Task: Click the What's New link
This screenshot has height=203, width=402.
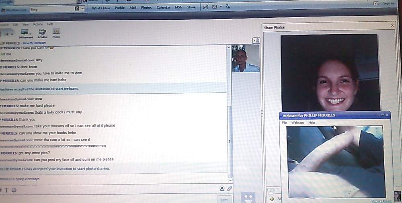Action: (x=101, y=8)
